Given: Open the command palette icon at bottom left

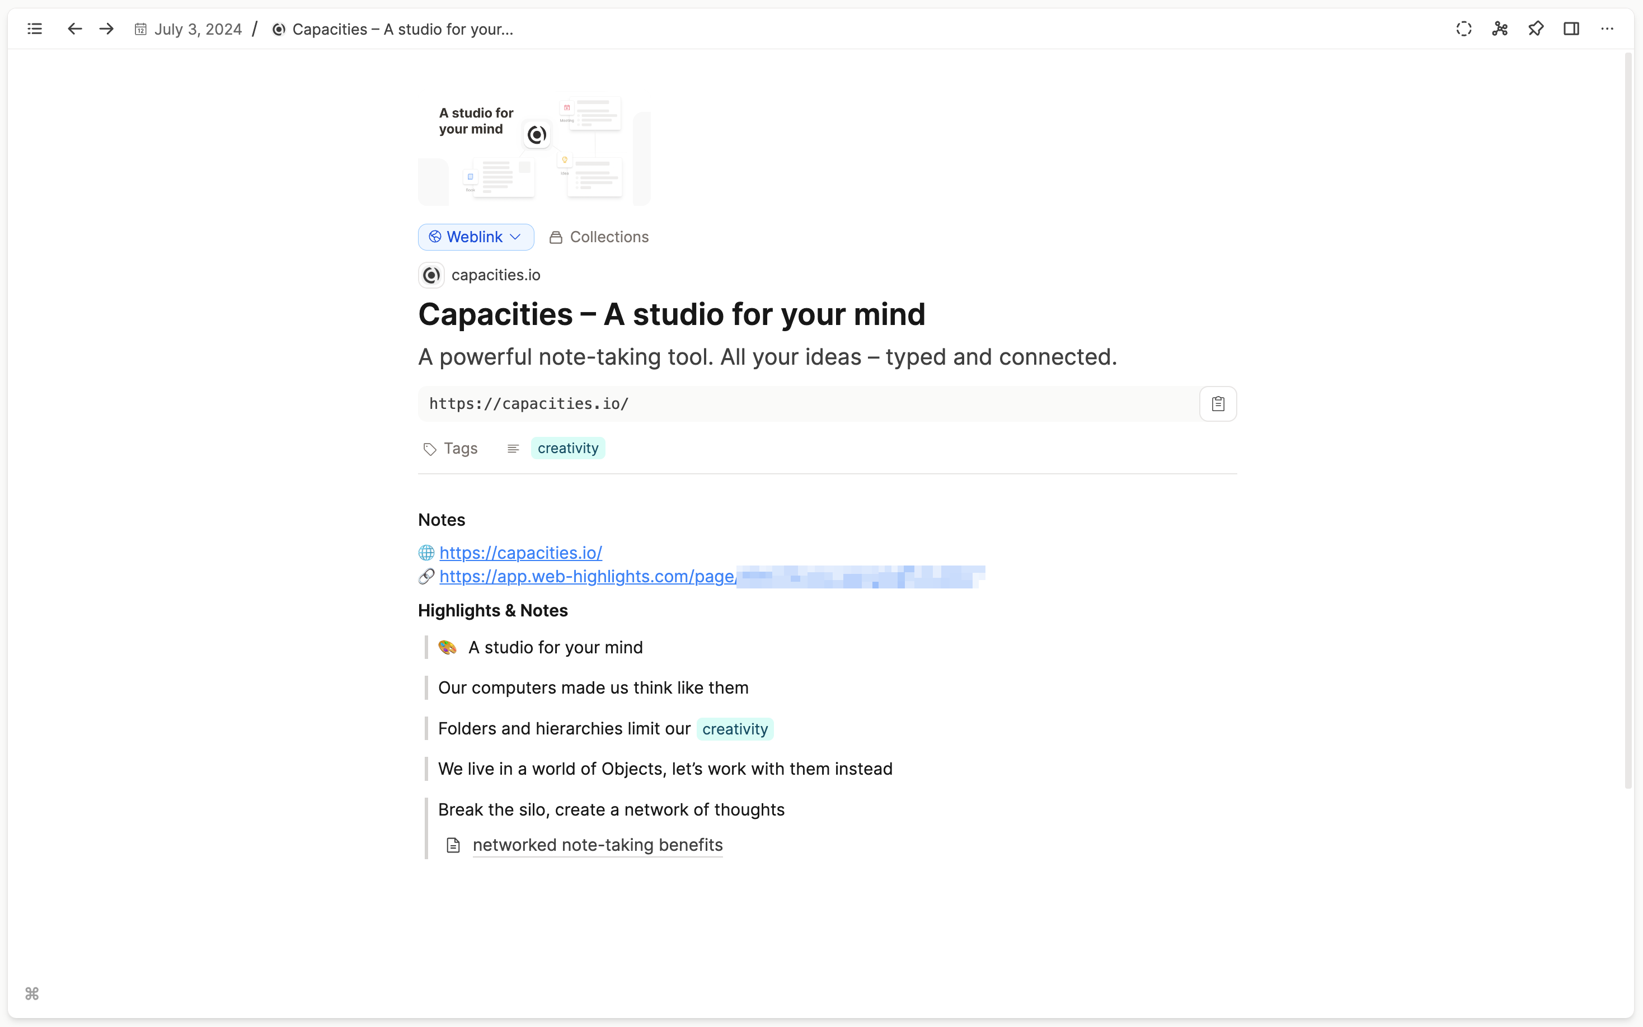Looking at the screenshot, I should [32, 993].
